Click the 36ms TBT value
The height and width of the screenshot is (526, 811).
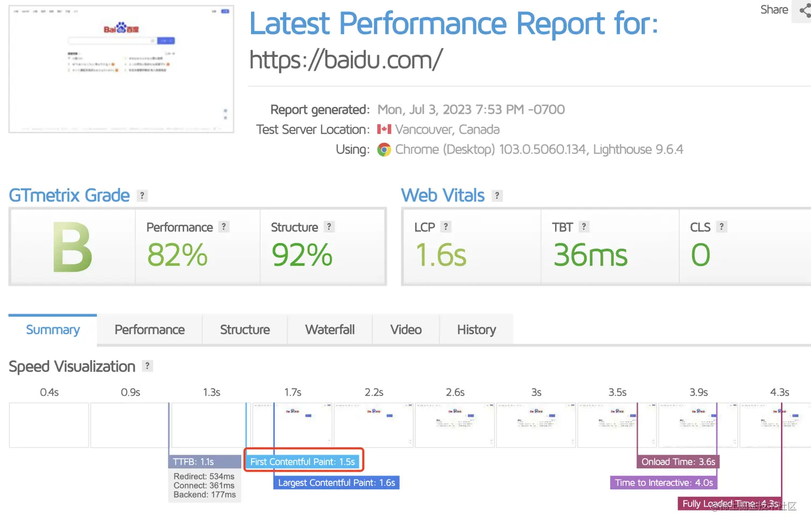click(590, 254)
